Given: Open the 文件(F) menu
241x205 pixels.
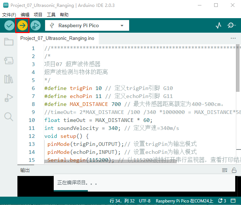Looking at the screenshot, I should tap(9, 15).
